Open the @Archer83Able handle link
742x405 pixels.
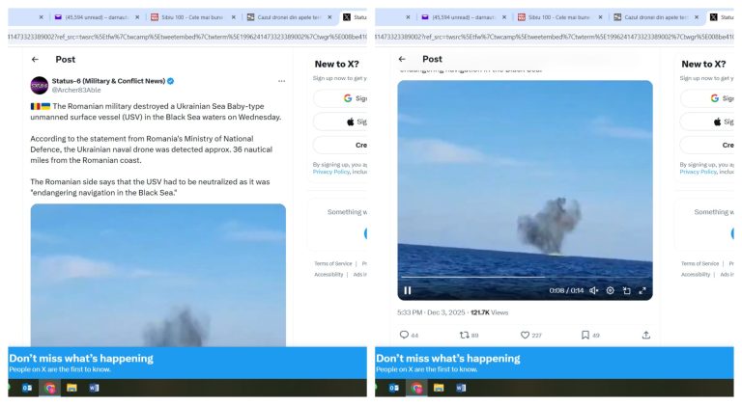coord(75,90)
